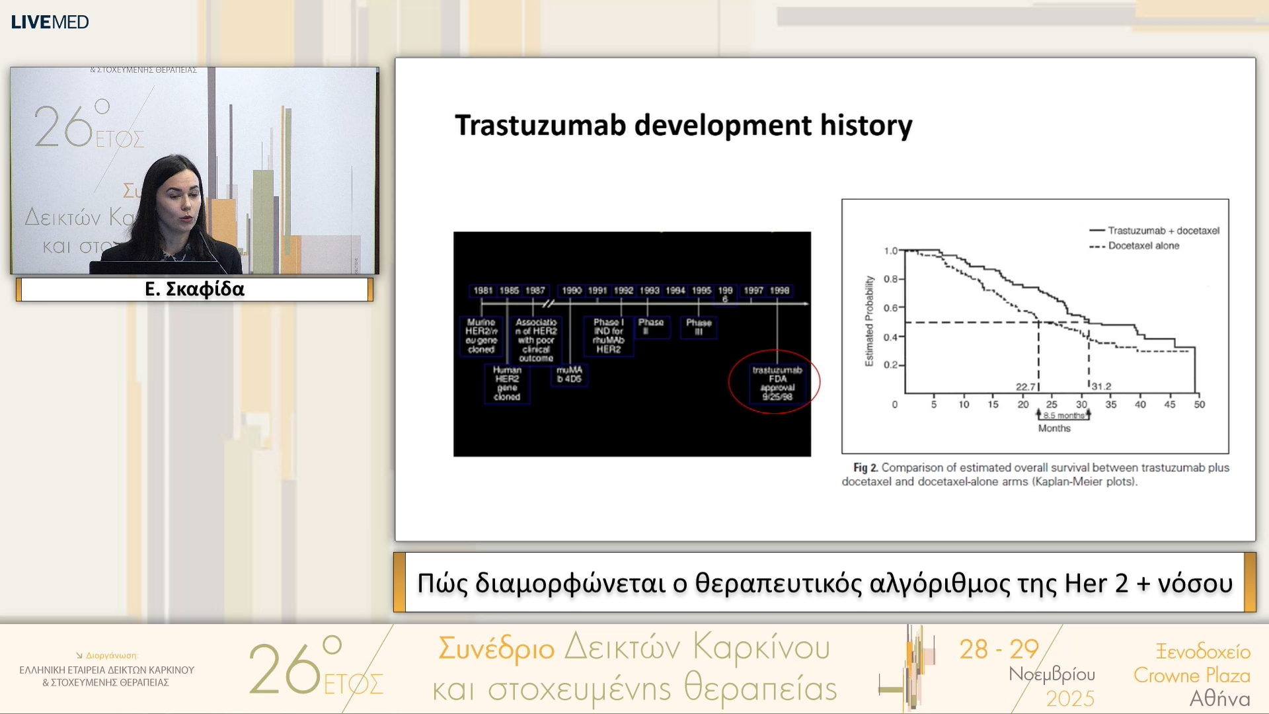Click the Phase I IND timeline box
The image size is (1269, 714).
(608, 336)
